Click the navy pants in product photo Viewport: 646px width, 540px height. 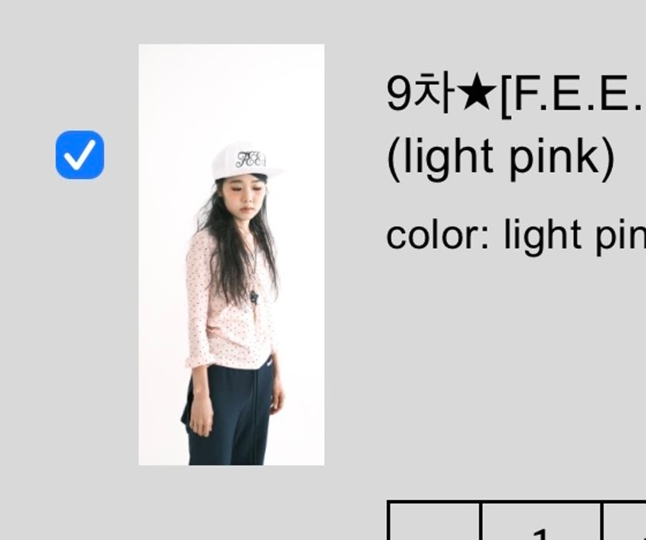click(x=227, y=412)
